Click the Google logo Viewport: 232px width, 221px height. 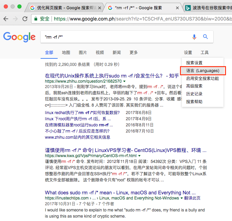(x=19, y=37)
